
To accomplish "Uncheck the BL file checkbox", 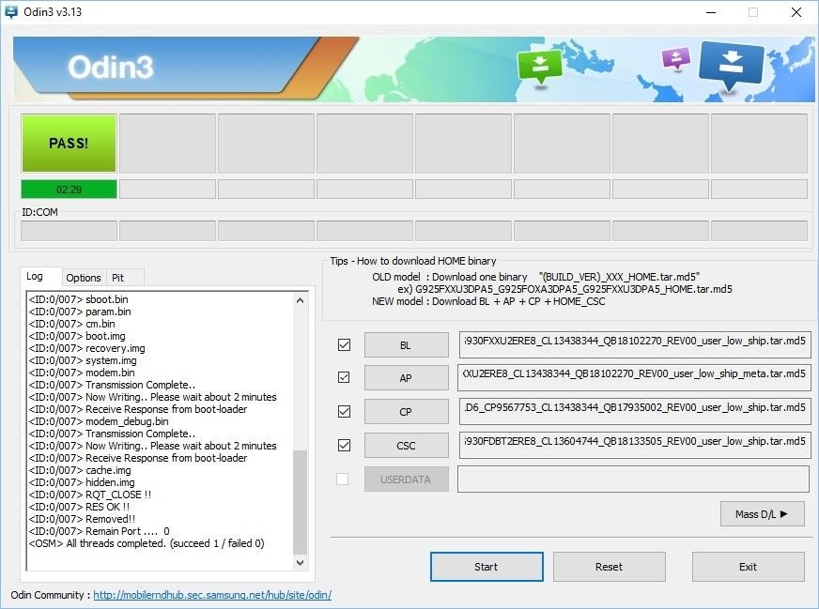I will coord(344,345).
